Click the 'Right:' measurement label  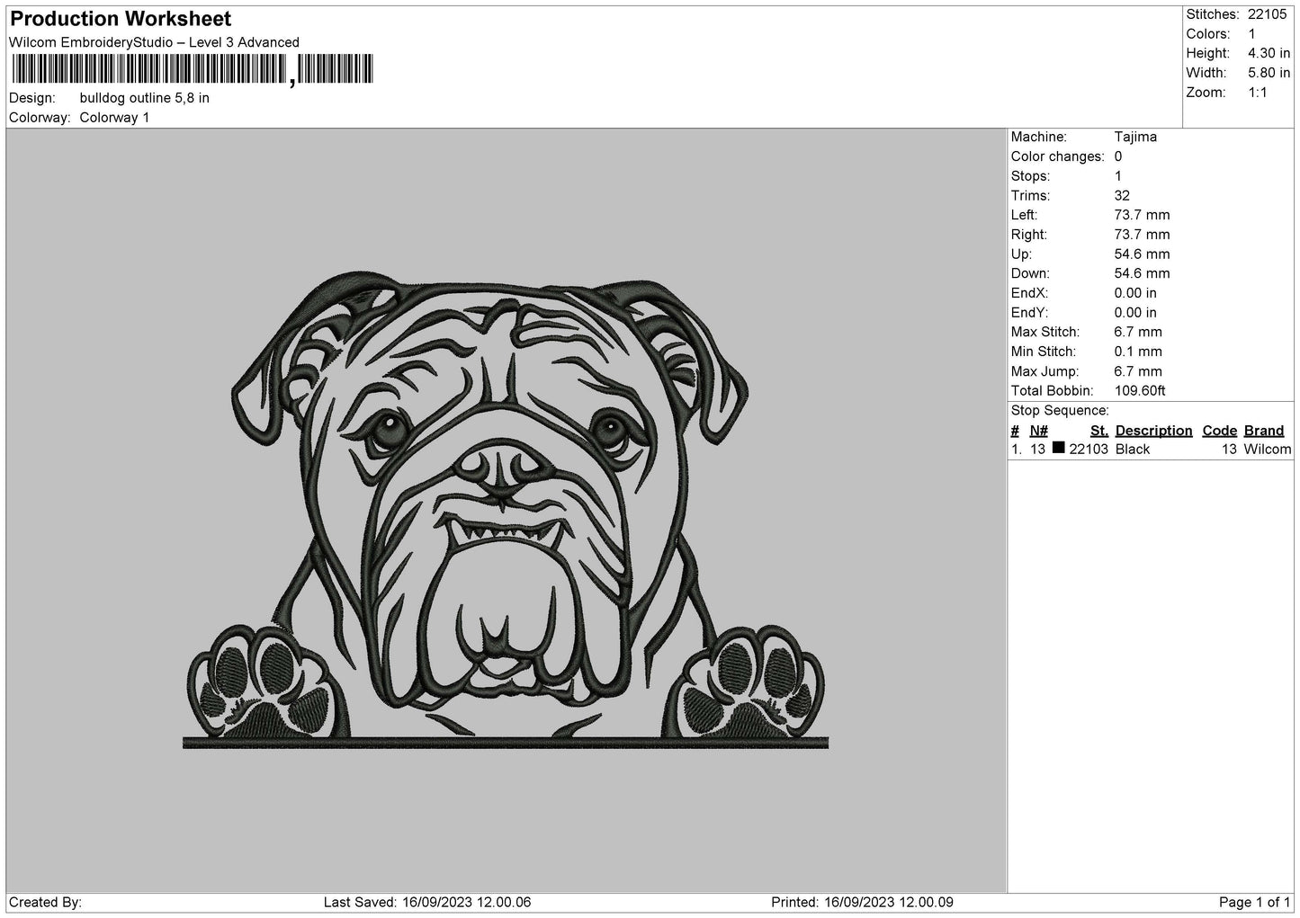1029,235
